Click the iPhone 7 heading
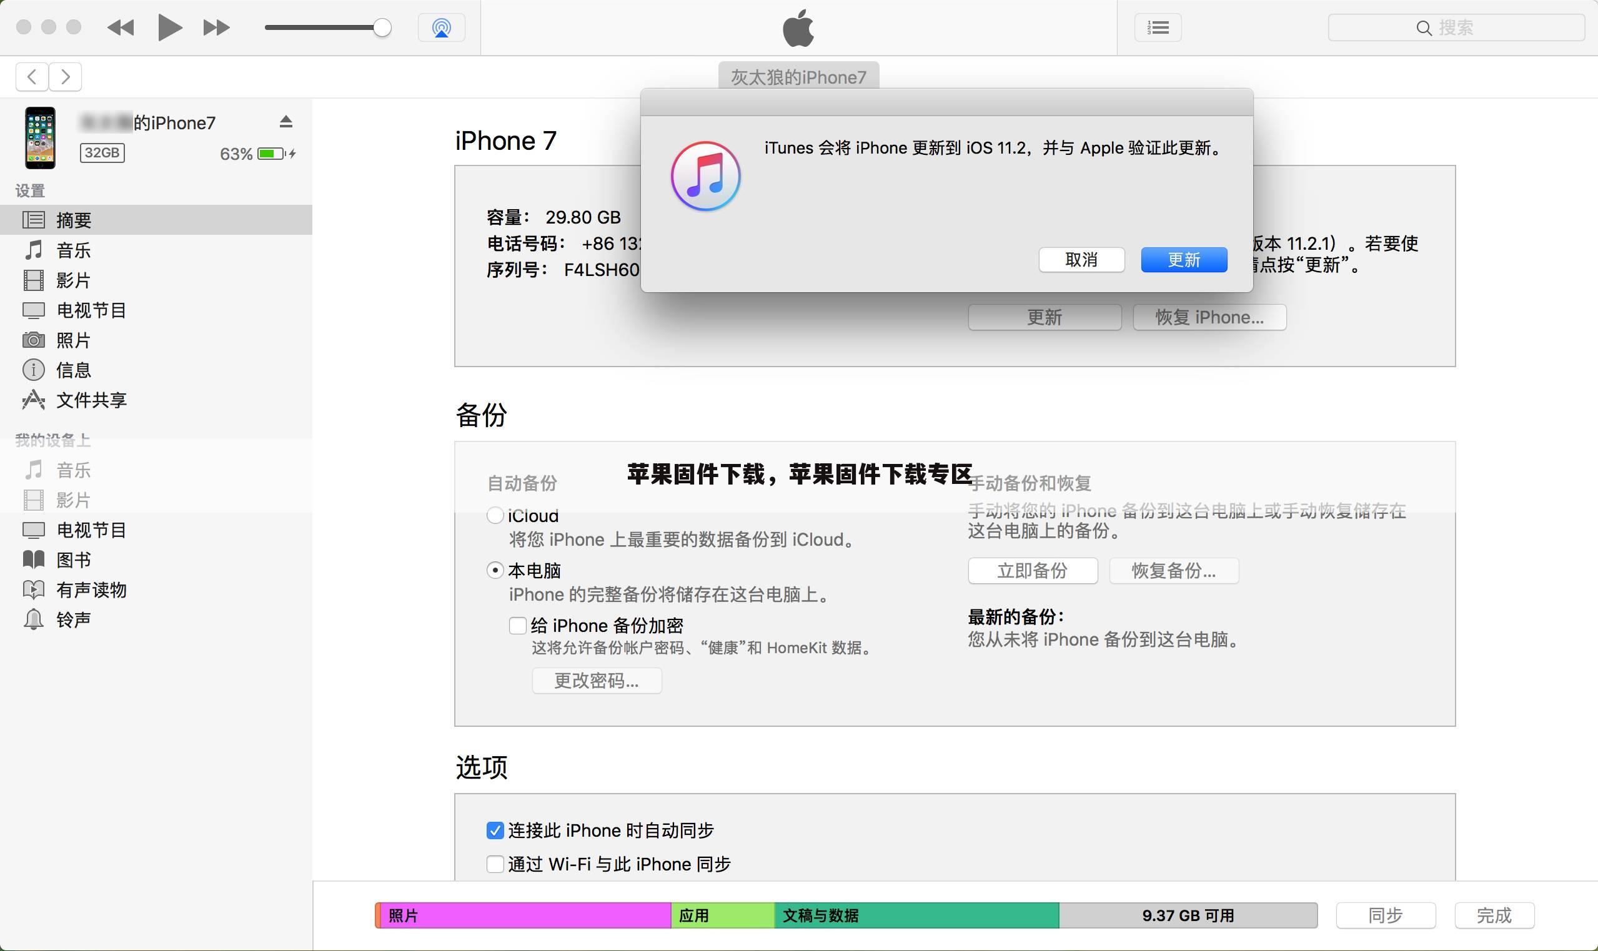 pos(506,140)
